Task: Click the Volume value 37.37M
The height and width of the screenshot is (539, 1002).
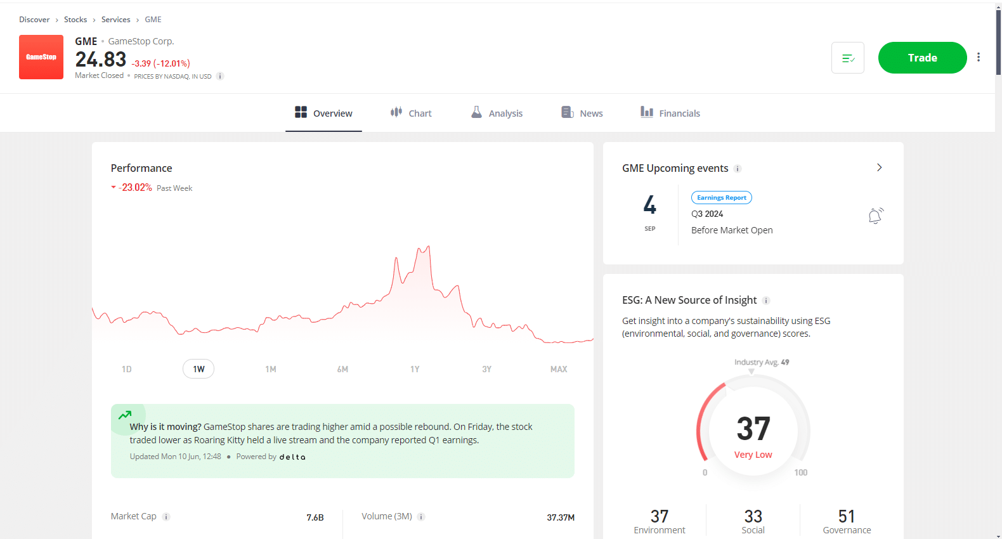Action: click(561, 517)
